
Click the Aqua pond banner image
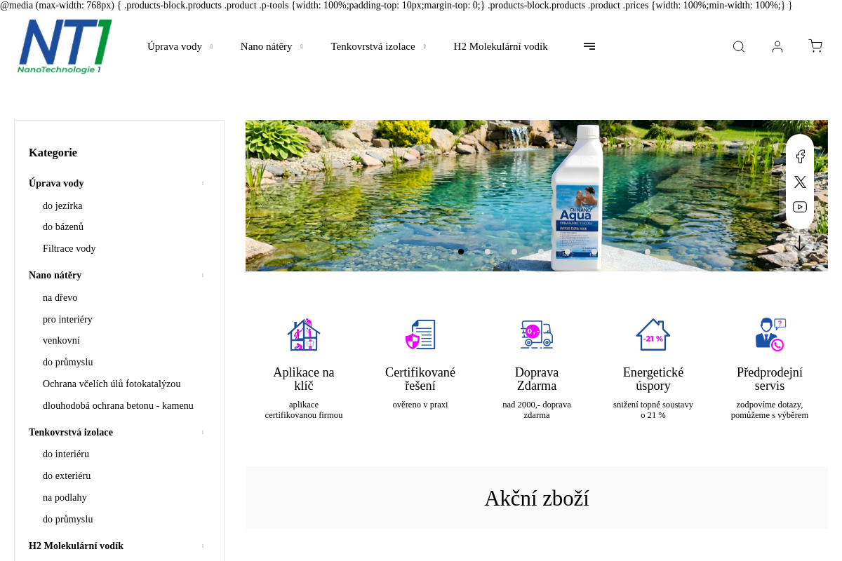[537, 196]
